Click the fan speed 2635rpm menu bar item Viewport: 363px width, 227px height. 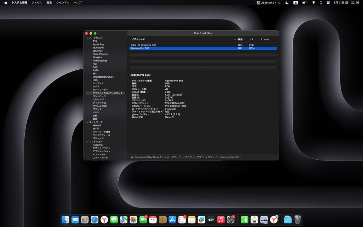[x=269, y=3]
